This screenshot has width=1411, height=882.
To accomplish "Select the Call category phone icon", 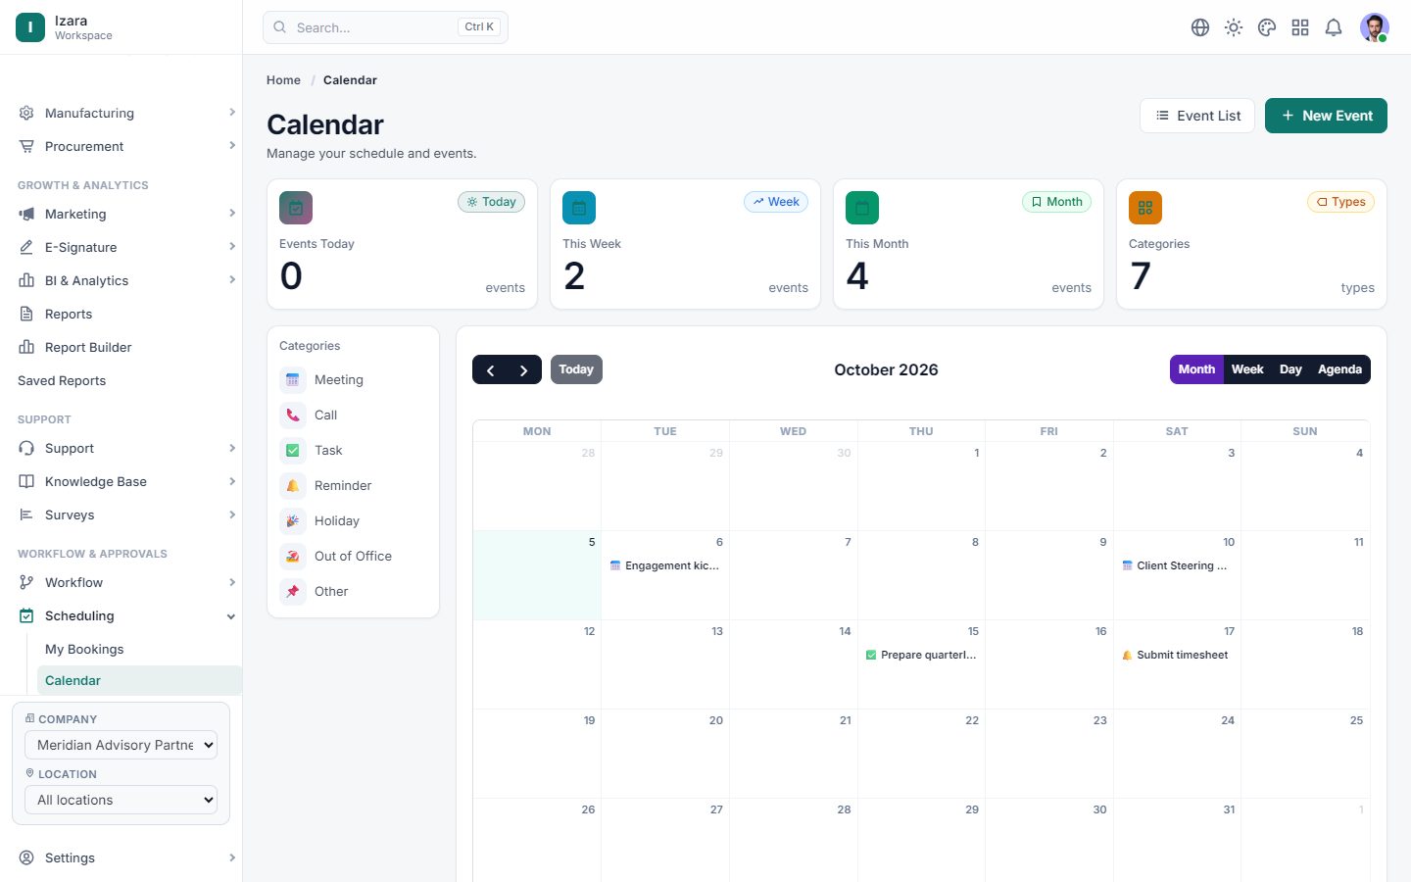I will 293,416.
